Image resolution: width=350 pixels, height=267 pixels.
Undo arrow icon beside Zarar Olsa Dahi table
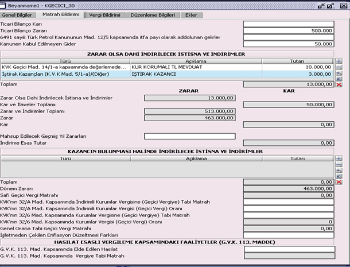(x=339, y=73)
